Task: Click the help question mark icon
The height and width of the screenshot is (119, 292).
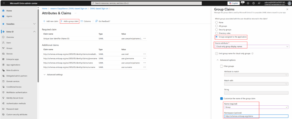Action: [x=254, y=3]
